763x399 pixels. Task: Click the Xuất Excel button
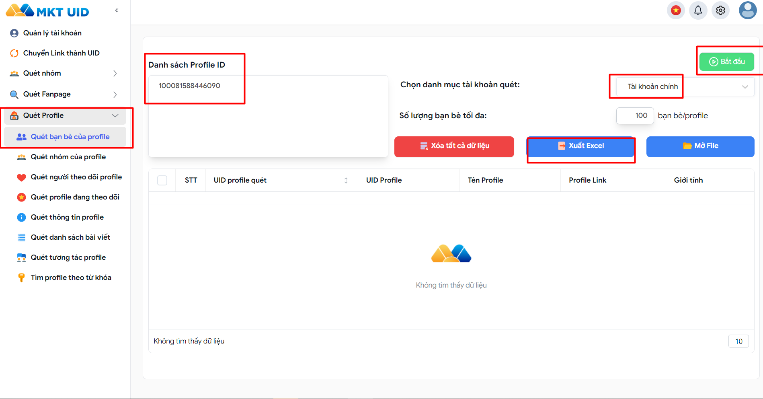(x=580, y=146)
